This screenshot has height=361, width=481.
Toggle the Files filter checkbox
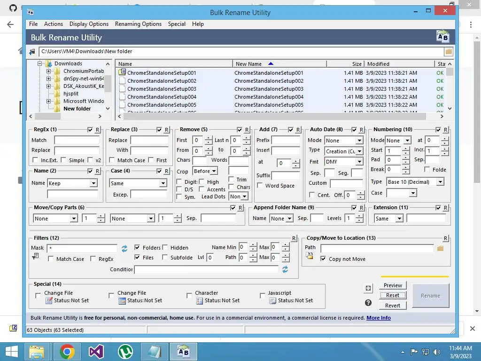pos(137,257)
